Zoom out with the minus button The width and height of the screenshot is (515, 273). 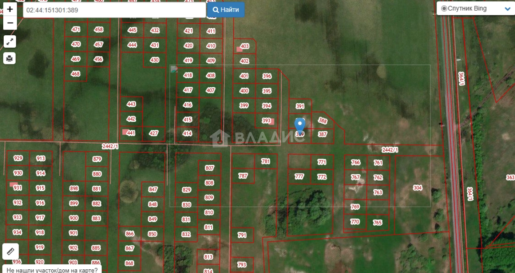[10, 23]
